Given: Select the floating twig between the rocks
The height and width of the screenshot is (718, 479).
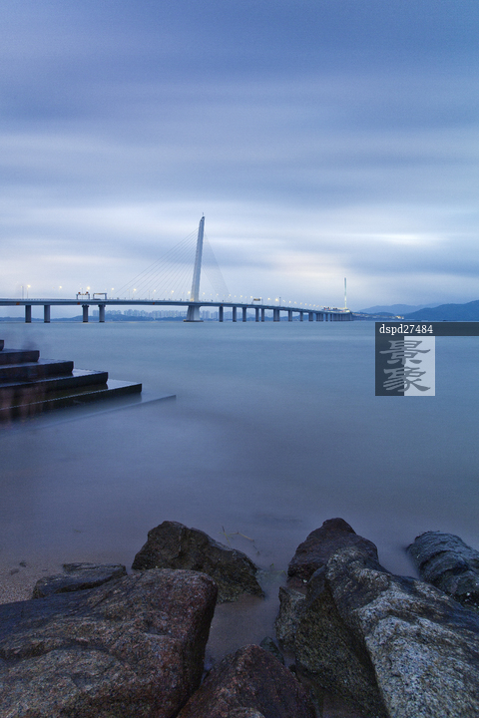Looking at the screenshot, I should [237, 535].
